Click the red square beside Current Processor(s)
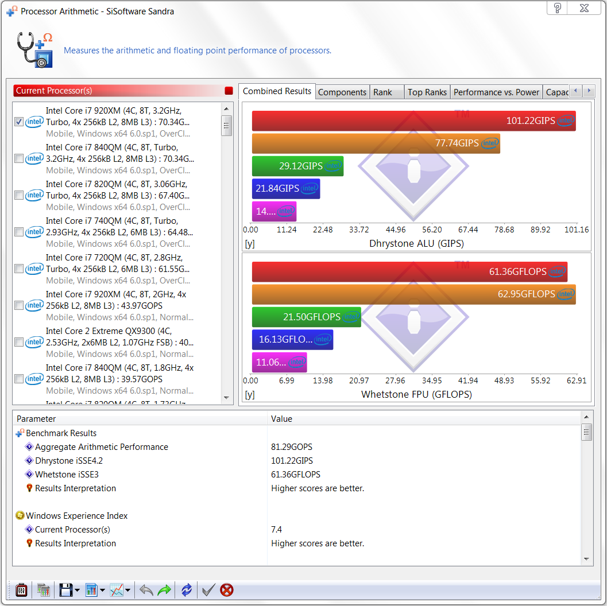Viewport: 607px width, 606px height. point(229,91)
